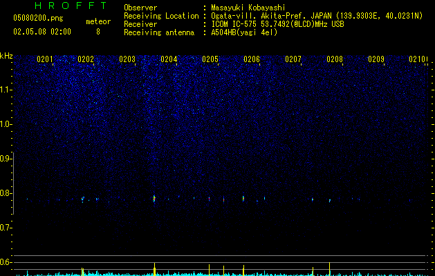Click the A504HB(yagi 4el) antenna text

244,32
